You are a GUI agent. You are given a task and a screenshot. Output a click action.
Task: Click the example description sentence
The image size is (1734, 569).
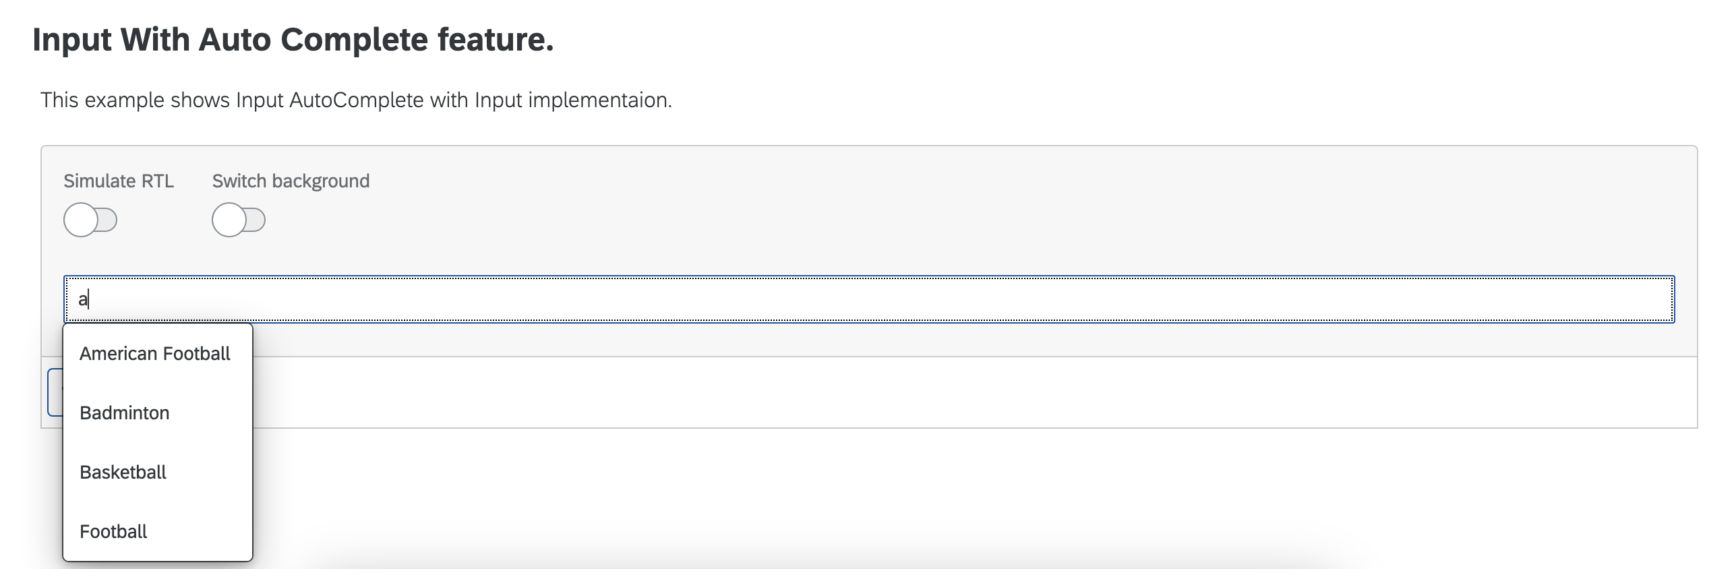(x=355, y=100)
